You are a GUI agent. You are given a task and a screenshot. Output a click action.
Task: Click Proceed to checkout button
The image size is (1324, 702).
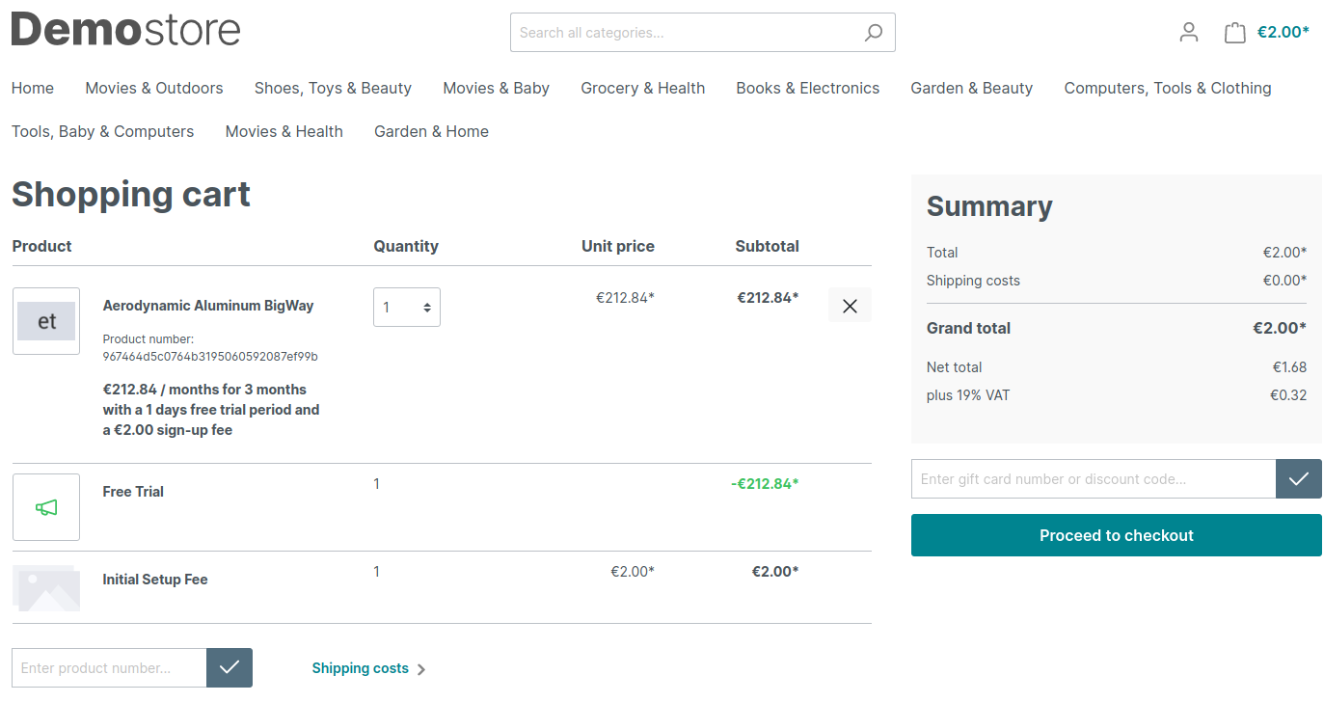1117,535
